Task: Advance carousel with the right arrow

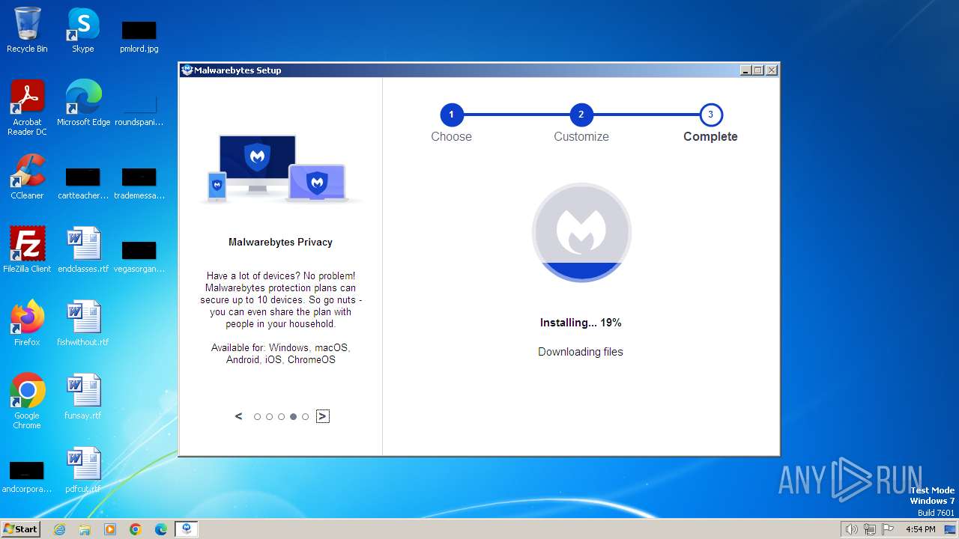Action: 322,416
